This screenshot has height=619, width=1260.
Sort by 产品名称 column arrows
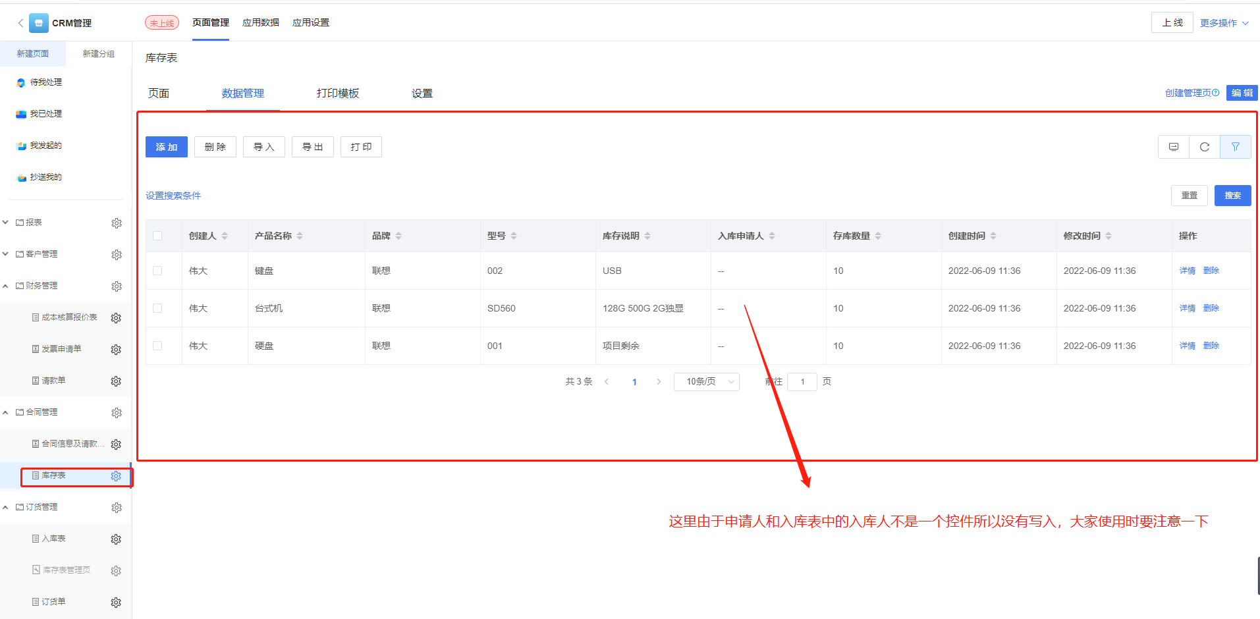click(300, 236)
